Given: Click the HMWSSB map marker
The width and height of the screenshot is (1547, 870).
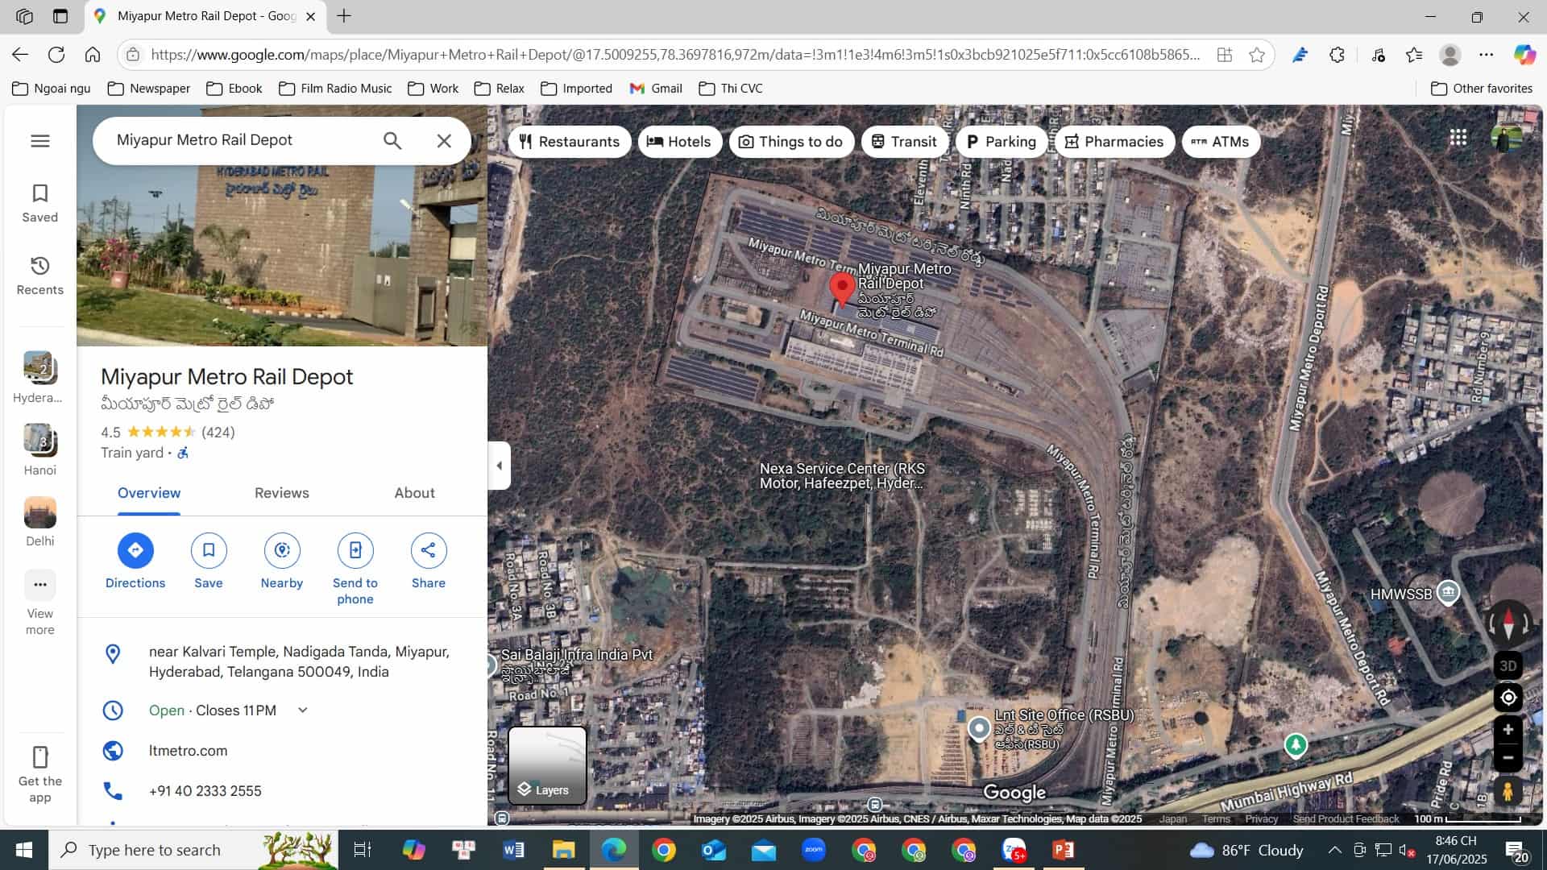Looking at the screenshot, I should [x=1448, y=593].
